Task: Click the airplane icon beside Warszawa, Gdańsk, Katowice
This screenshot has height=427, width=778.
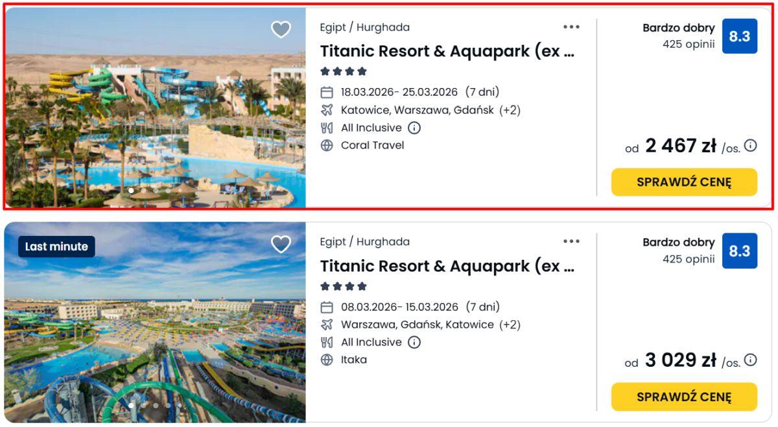Action: pyautogui.click(x=327, y=325)
